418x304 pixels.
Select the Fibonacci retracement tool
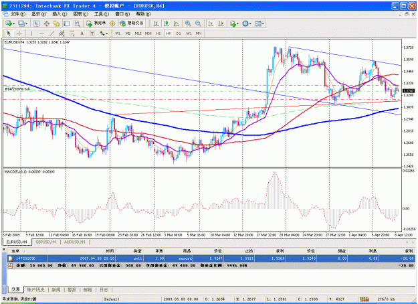[72, 33]
